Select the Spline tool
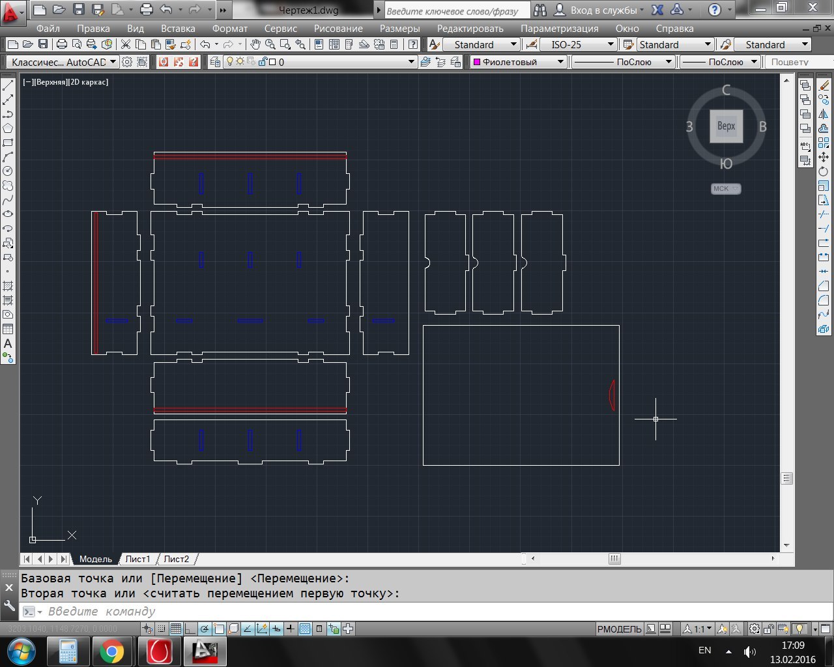Screen dimensions: 834x667 pyautogui.click(x=8, y=200)
